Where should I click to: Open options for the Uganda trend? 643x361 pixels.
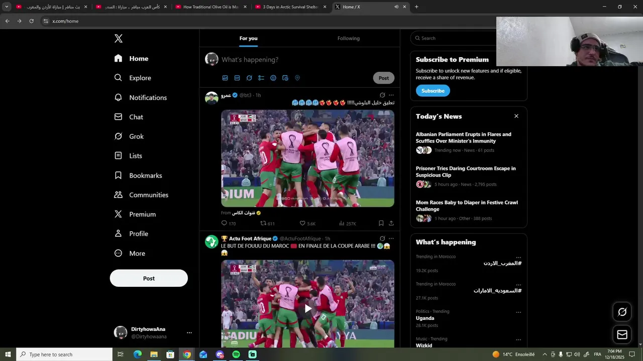(518, 312)
